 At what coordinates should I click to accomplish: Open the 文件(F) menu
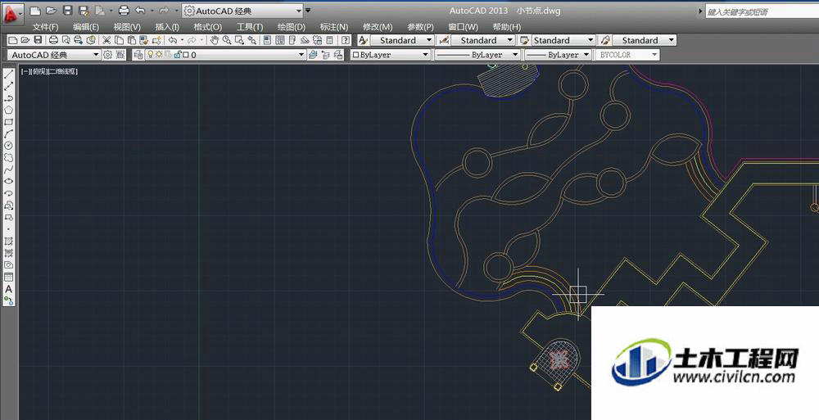[x=45, y=27]
